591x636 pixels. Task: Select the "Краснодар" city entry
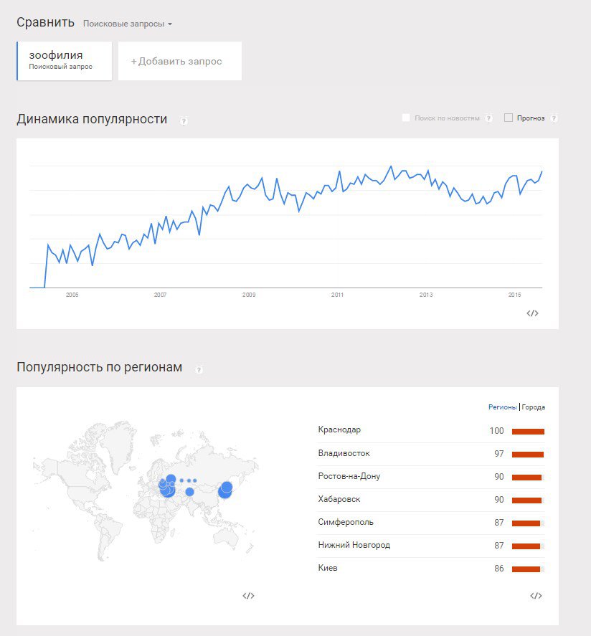pyautogui.click(x=339, y=430)
